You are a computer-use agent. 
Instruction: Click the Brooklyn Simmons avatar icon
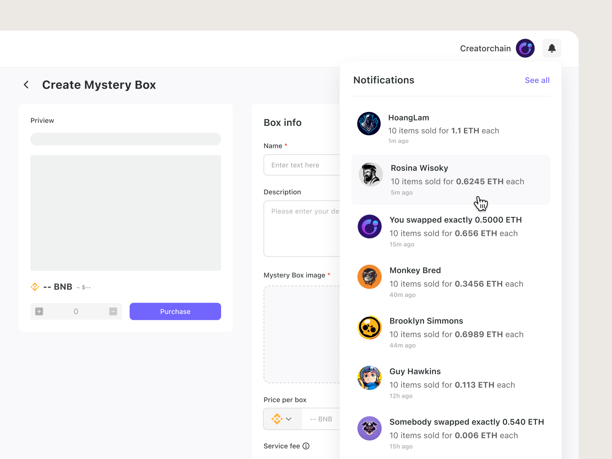point(369,327)
